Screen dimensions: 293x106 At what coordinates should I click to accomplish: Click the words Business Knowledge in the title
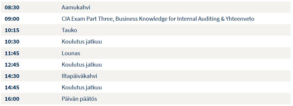pyautogui.click(x=142, y=19)
